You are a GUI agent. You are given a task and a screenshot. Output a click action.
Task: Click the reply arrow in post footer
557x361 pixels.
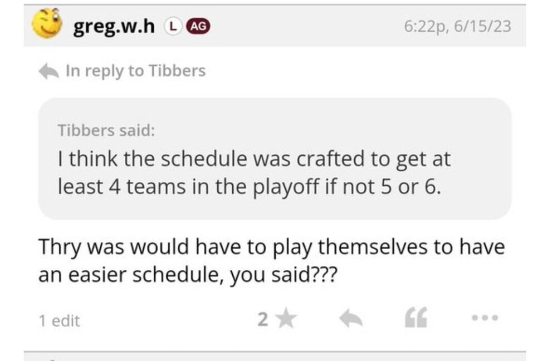[x=351, y=319]
